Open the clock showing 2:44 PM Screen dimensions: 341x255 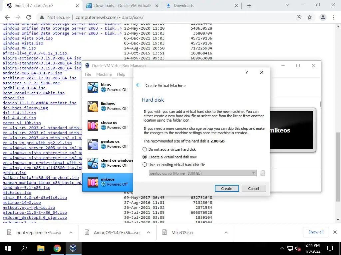click(x=312, y=248)
